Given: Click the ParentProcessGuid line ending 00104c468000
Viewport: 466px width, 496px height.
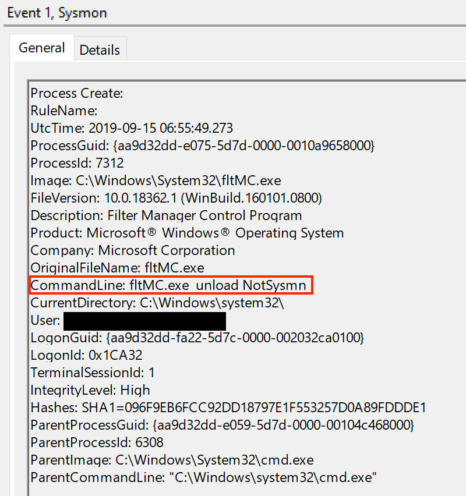Looking at the screenshot, I should 223,425.
